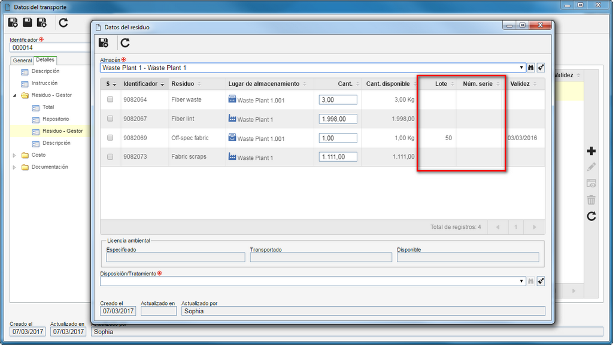Tick the checkbox for row 9082064

110,99
